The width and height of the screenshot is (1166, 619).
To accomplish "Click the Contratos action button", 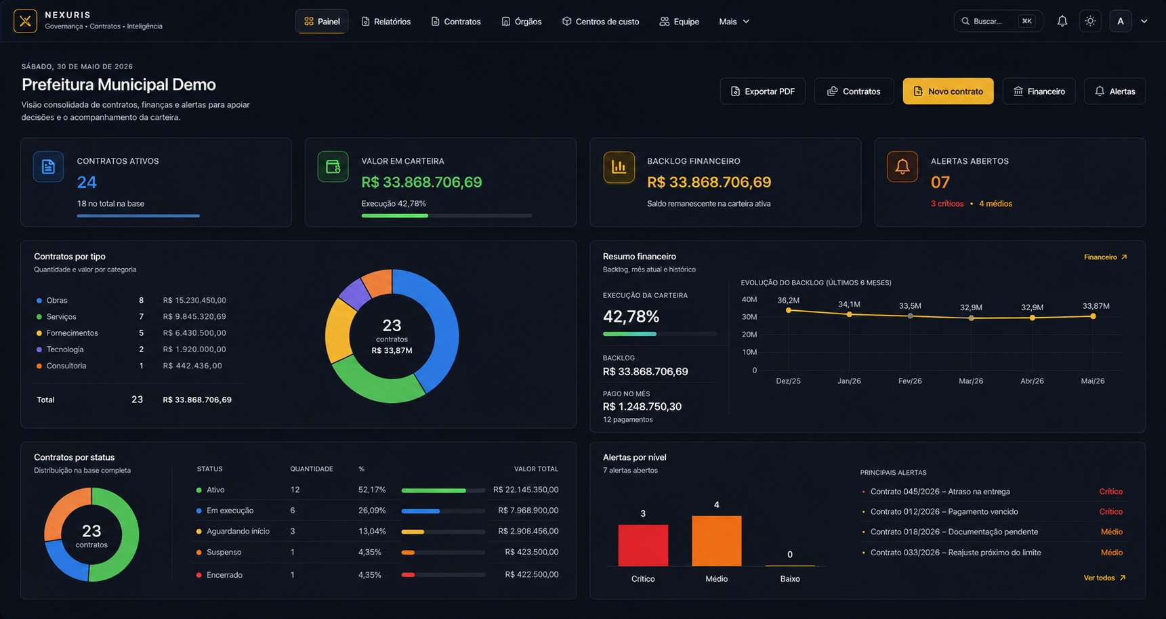I will click(854, 91).
